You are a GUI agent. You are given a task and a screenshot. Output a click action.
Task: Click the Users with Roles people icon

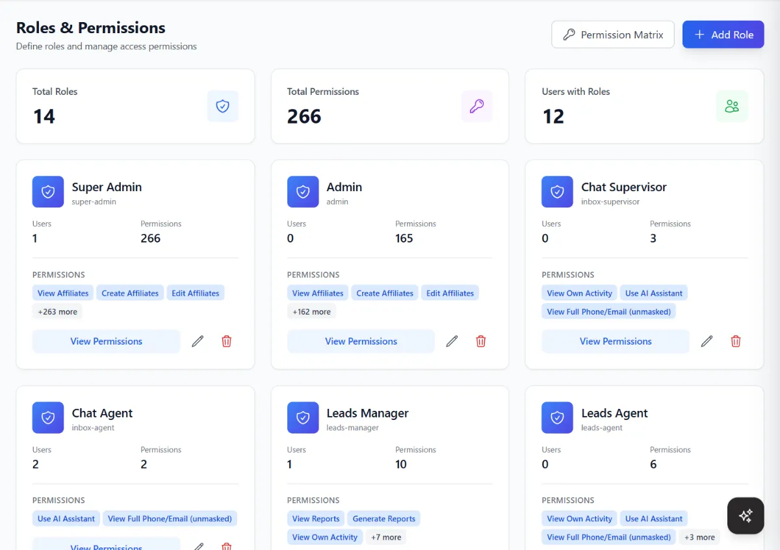[733, 106]
